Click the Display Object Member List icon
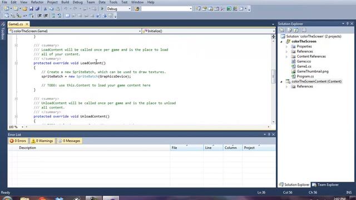 click(x=7, y=16)
